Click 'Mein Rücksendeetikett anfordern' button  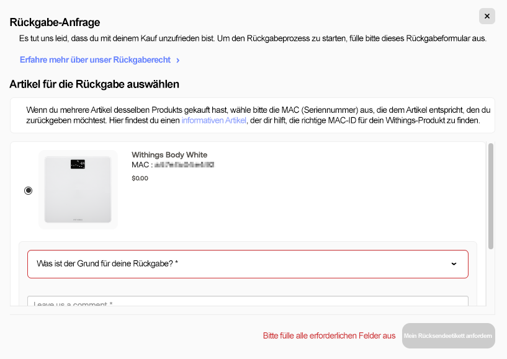pyautogui.click(x=448, y=335)
